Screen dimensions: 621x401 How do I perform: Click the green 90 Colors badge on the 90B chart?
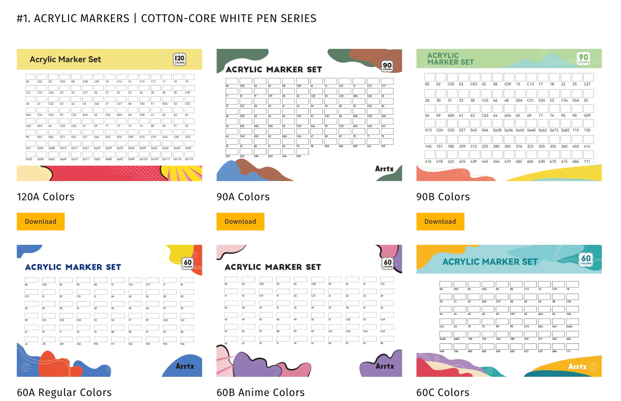coord(583,59)
